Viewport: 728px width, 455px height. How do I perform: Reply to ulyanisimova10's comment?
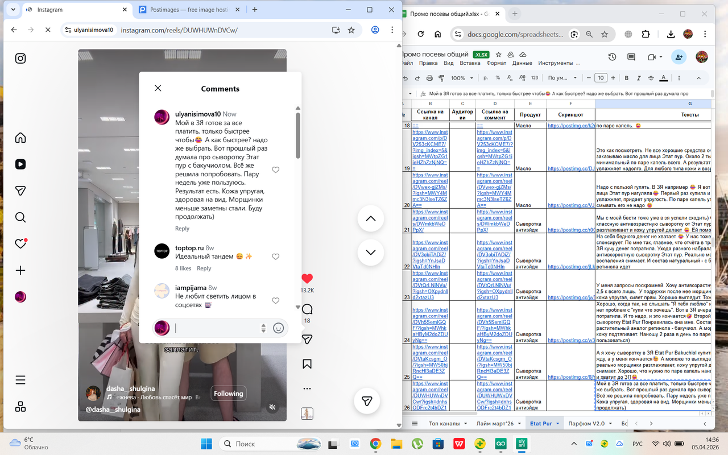182,229
